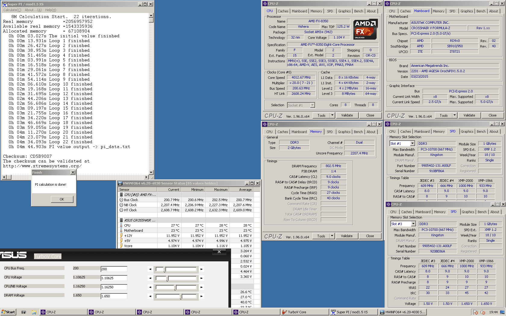Click the DRAM Voltage 1.650 input field
The height and width of the screenshot is (316, 506).
pos(114,296)
